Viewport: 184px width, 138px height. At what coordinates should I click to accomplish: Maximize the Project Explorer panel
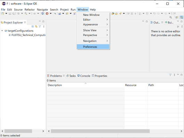pos(43,21)
